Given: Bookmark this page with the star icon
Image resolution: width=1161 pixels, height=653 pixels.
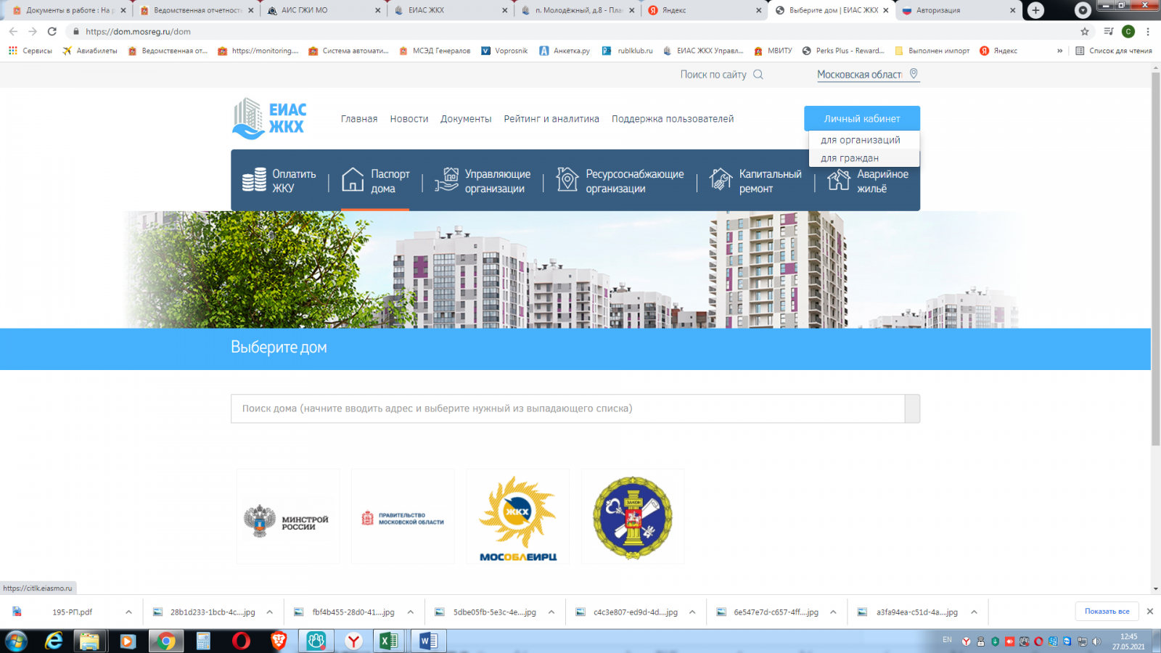Looking at the screenshot, I should click(x=1085, y=31).
